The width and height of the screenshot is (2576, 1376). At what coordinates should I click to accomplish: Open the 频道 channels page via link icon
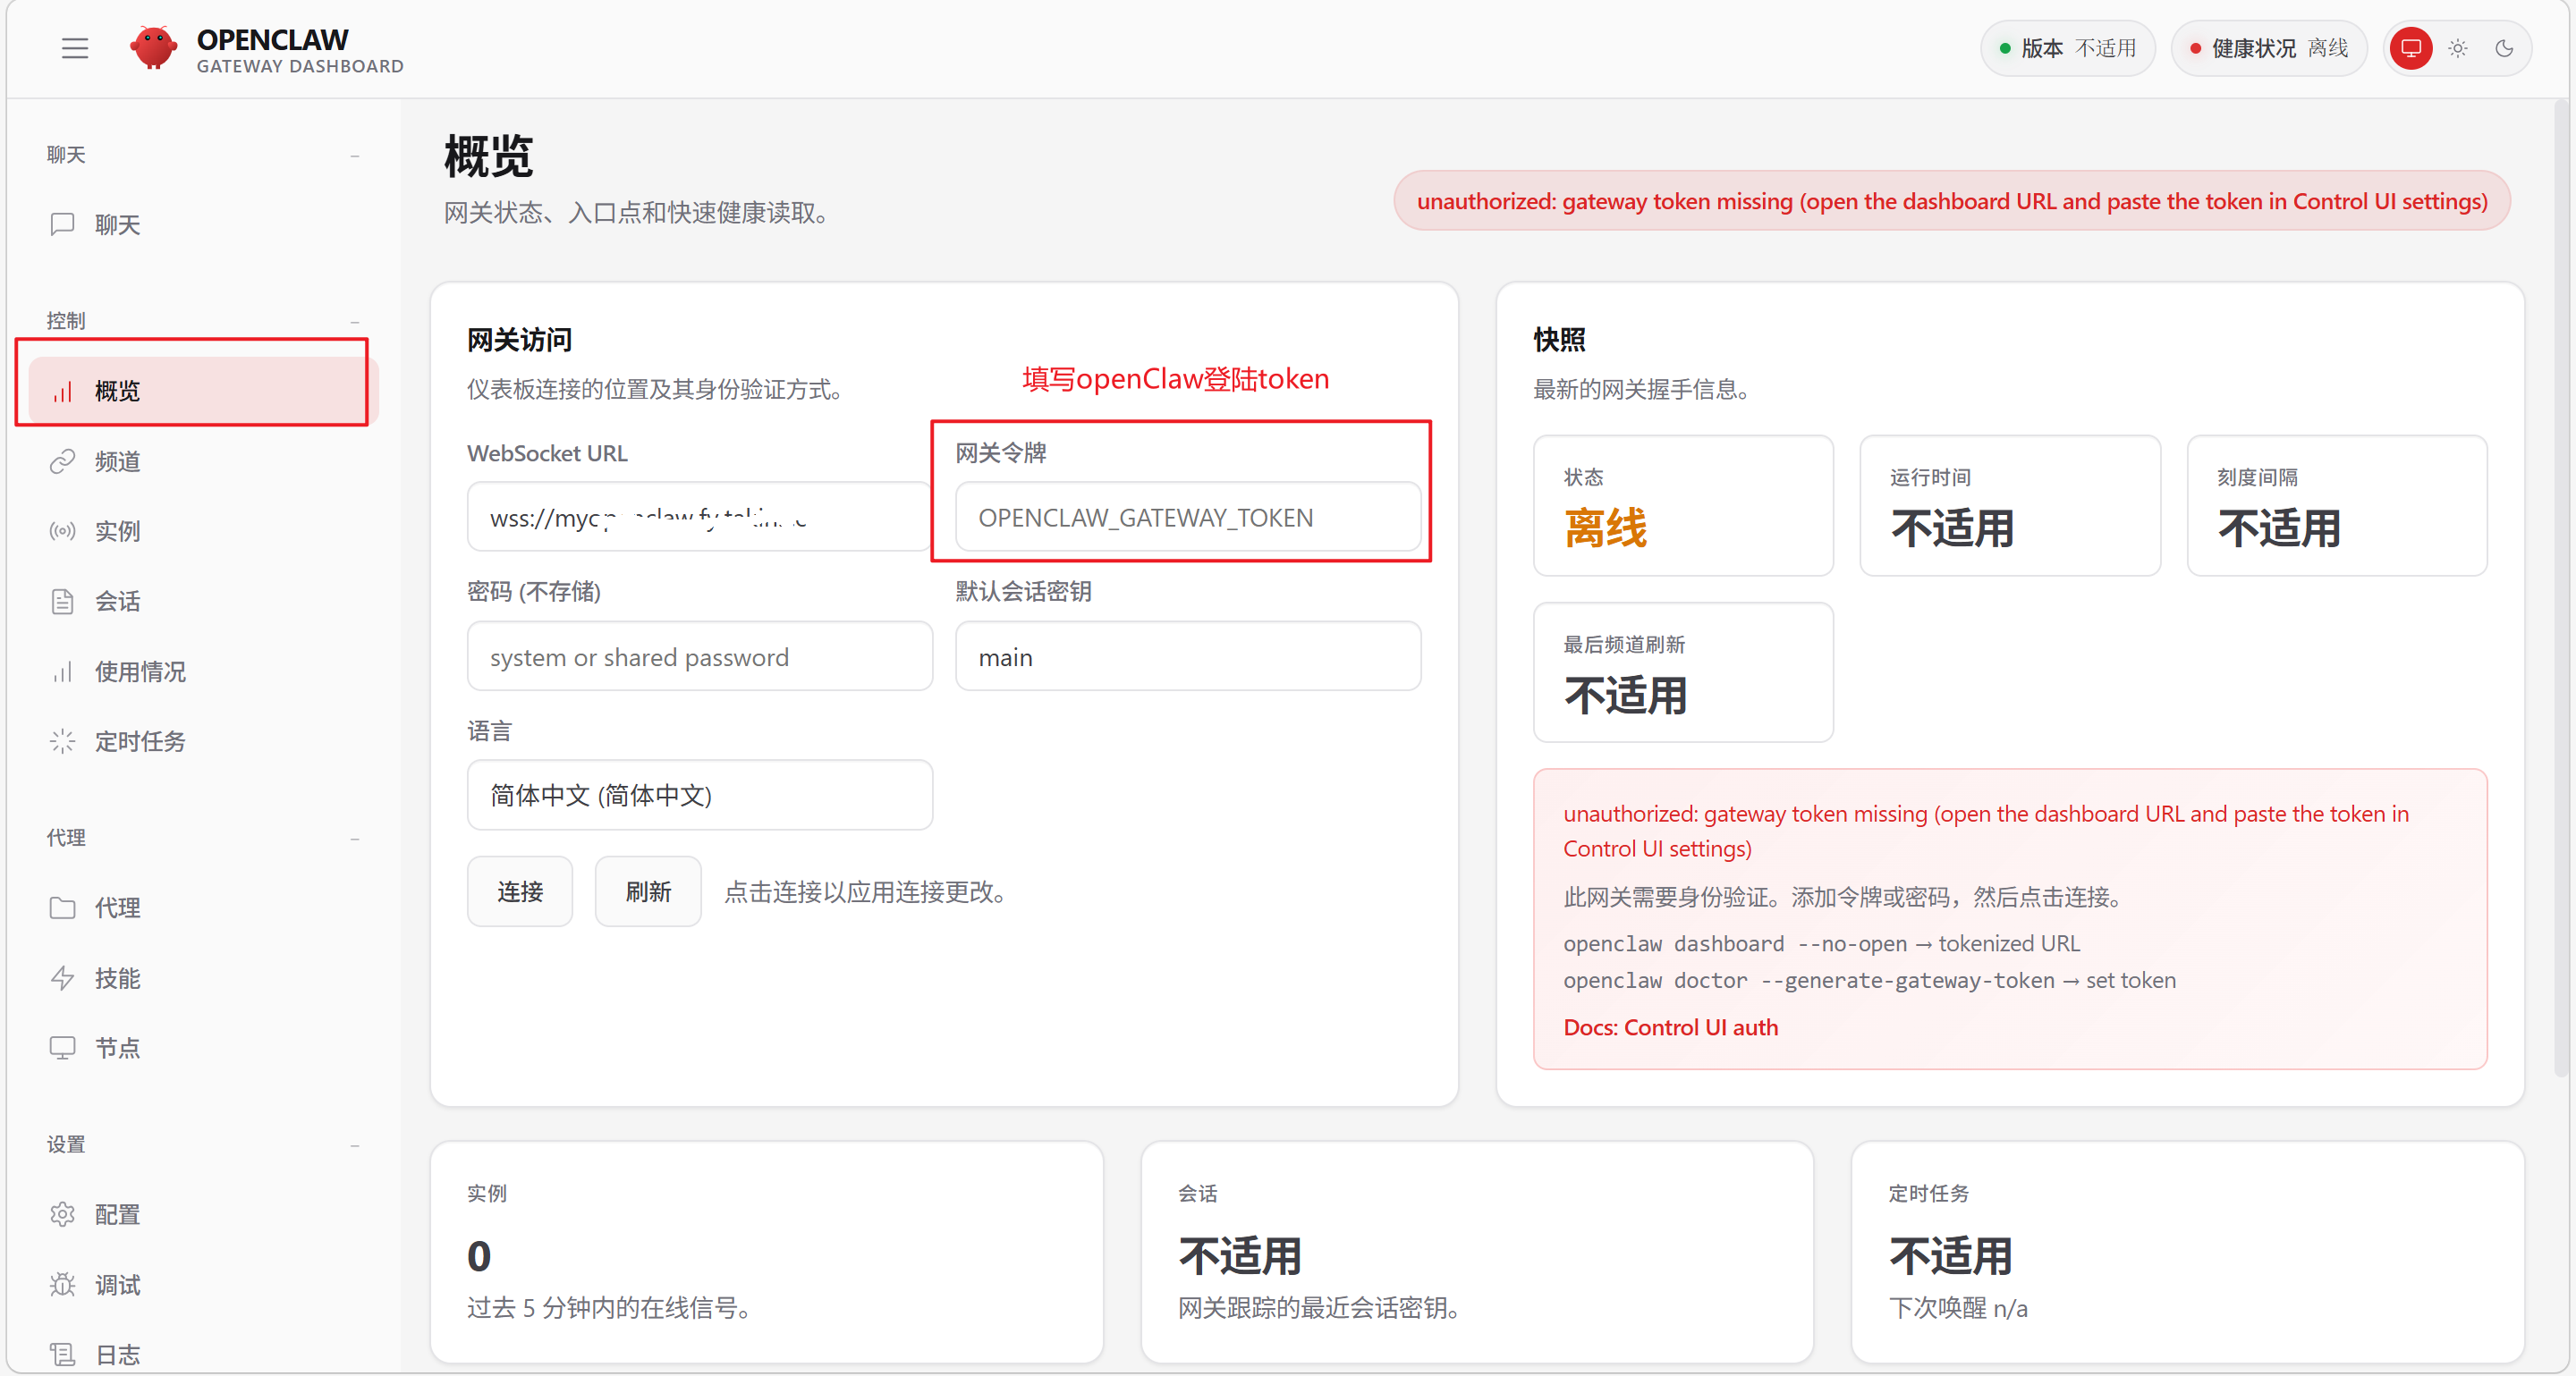pos(62,460)
